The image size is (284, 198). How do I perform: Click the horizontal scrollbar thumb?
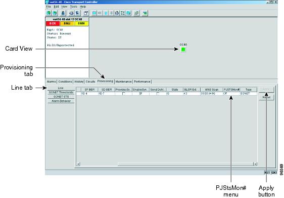185,164
